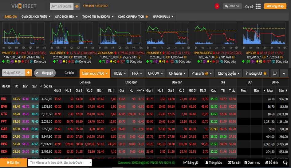The height and width of the screenshot is (168, 291).
Task: Open the chat bubble icon in the bottom bar
Action: [x=285, y=162]
